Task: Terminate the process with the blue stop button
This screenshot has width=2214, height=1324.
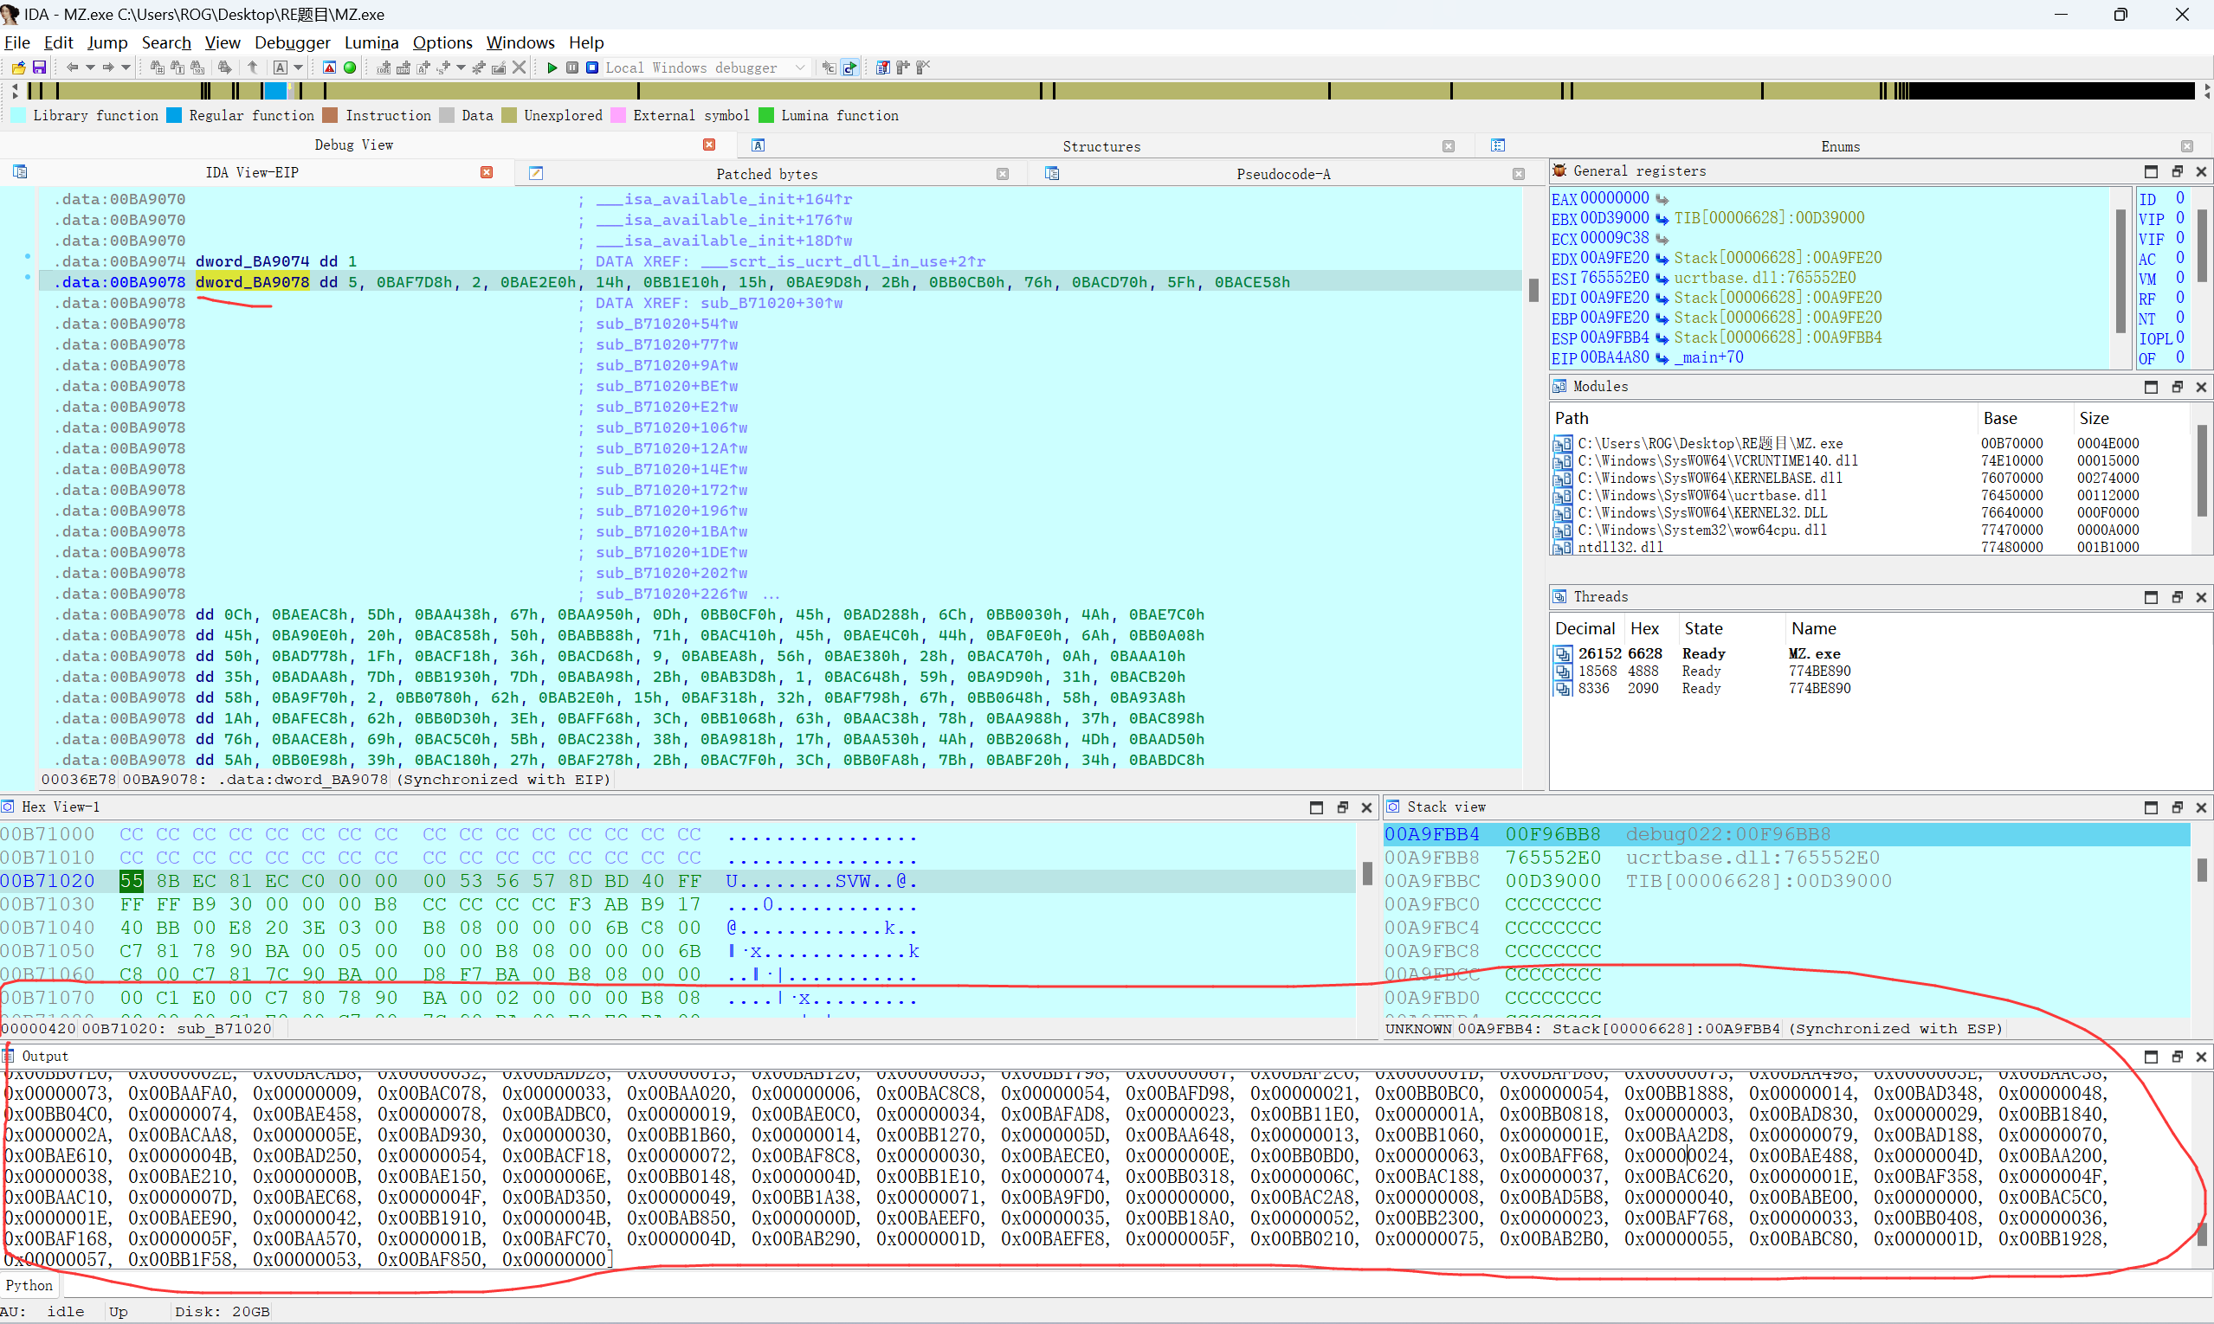Action: point(592,67)
